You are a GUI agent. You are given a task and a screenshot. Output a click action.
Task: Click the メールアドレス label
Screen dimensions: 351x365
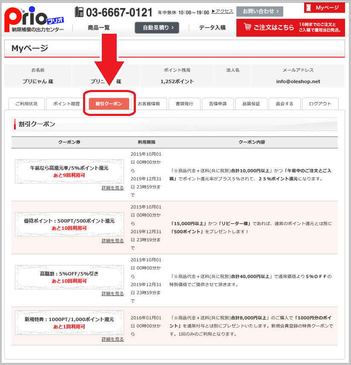coord(298,70)
